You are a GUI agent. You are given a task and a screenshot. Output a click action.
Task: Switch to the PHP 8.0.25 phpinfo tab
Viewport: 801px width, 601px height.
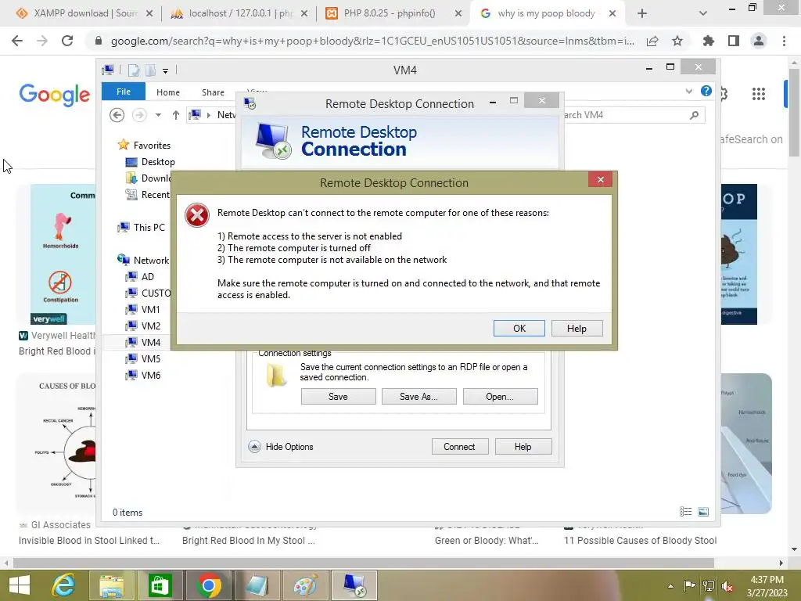coord(394,13)
